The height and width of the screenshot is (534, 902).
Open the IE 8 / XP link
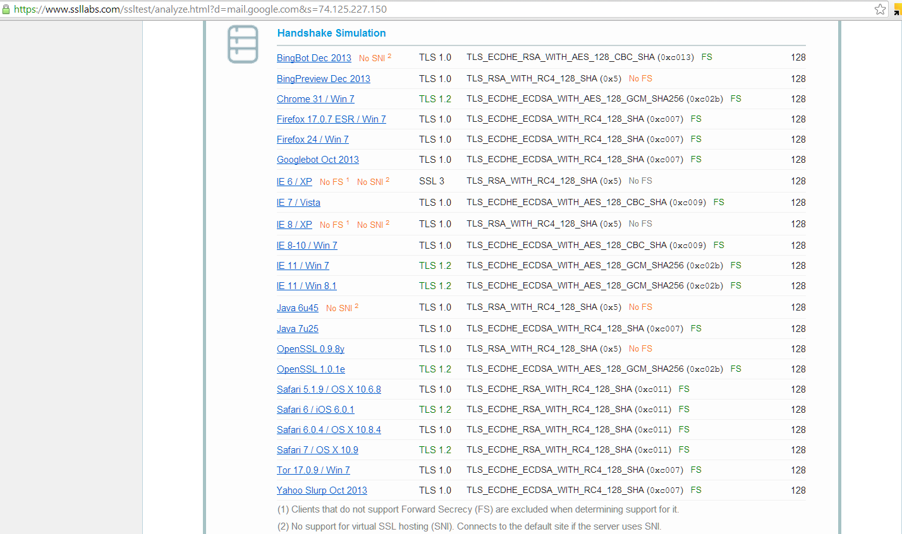click(294, 225)
